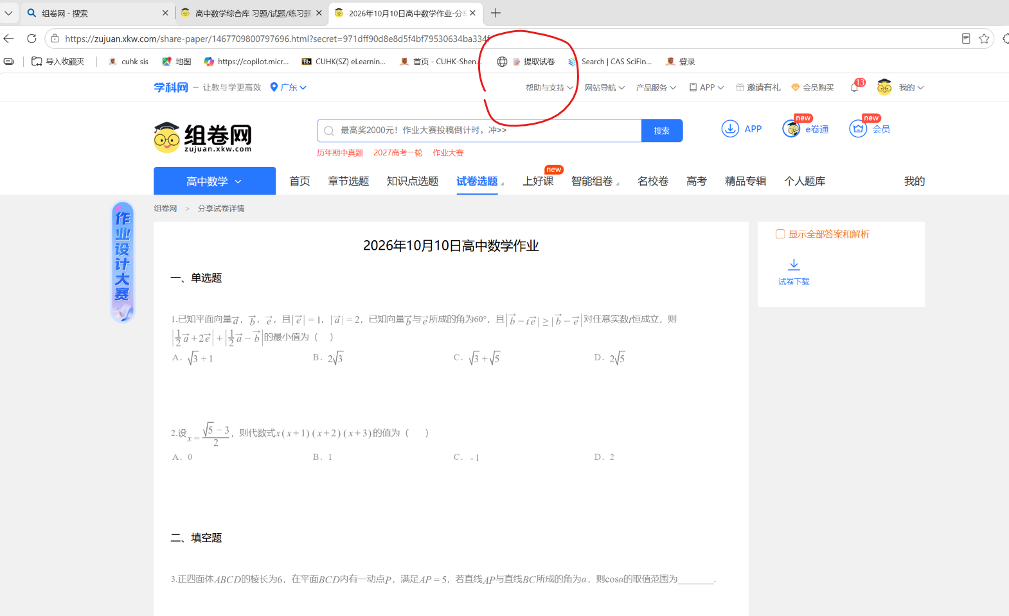The image size is (1009, 616).
Task: Click the 提取试卷 bookmark
Action: pos(533,62)
